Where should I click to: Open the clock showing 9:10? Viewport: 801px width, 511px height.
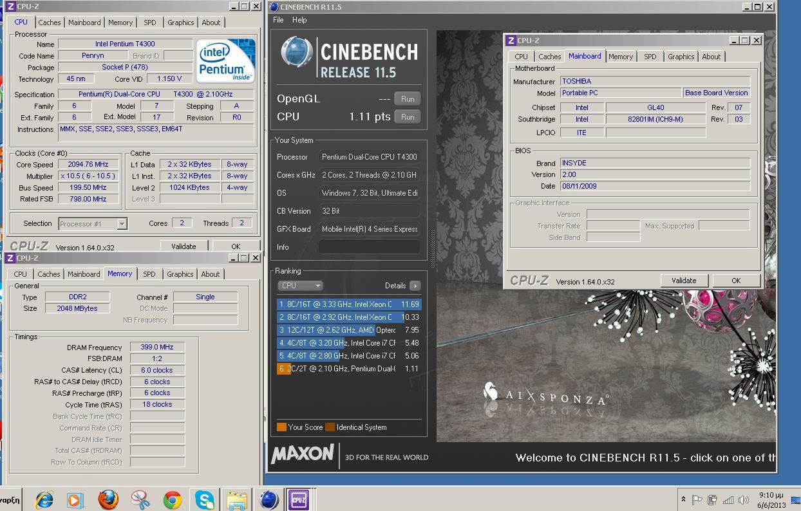click(771, 499)
